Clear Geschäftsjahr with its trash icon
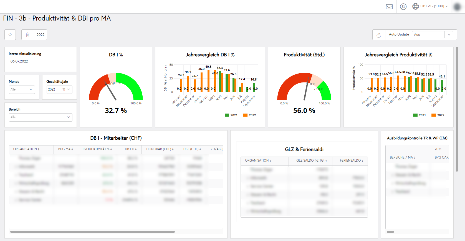 [64, 89]
